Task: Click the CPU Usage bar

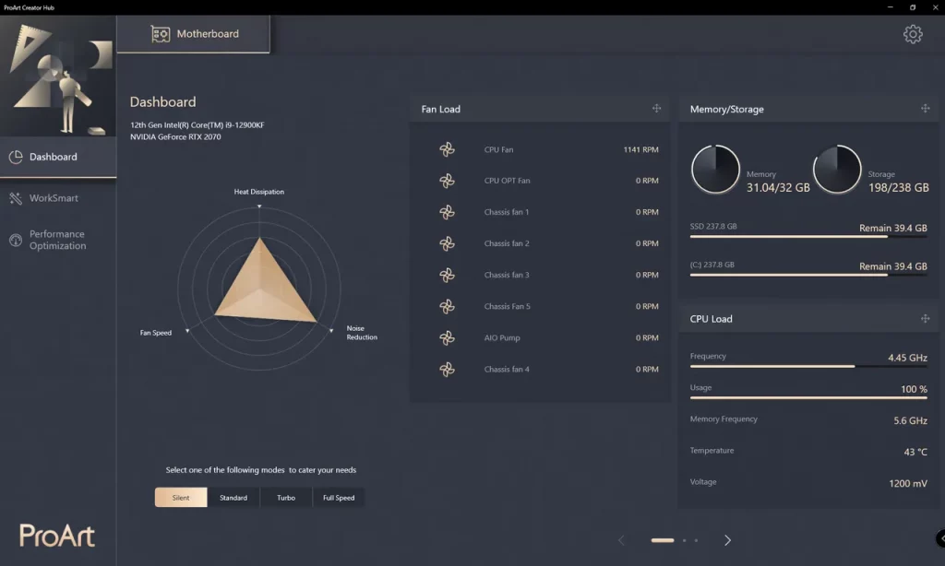Action: 808,397
